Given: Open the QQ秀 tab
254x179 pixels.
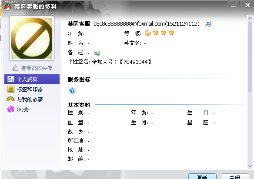Looking at the screenshot, I should (23, 109).
